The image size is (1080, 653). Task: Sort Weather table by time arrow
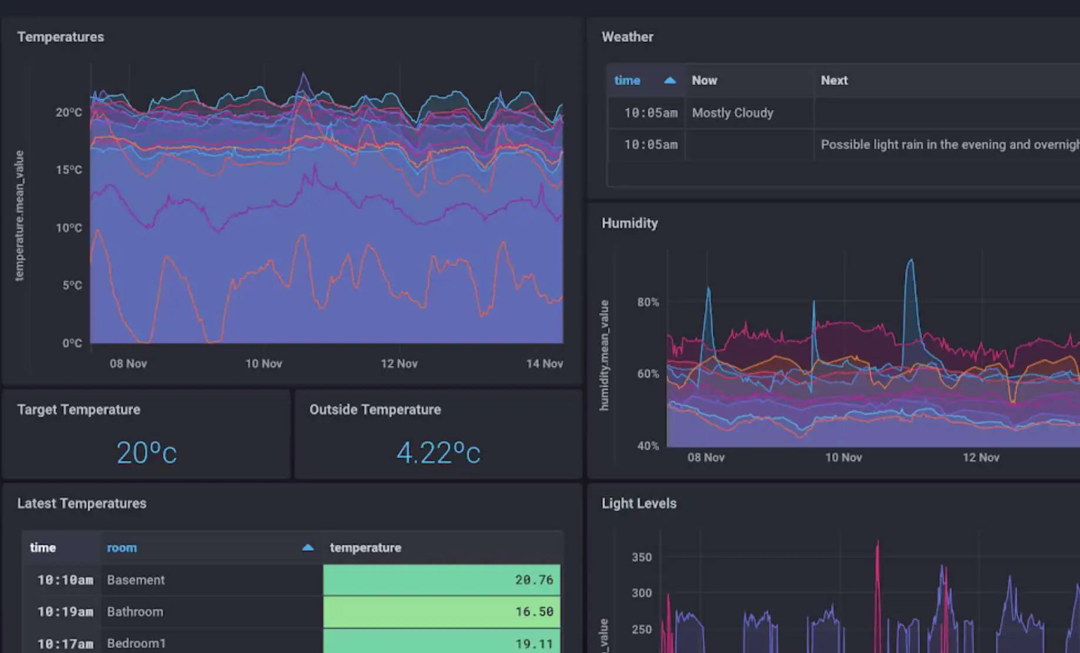click(669, 80)
